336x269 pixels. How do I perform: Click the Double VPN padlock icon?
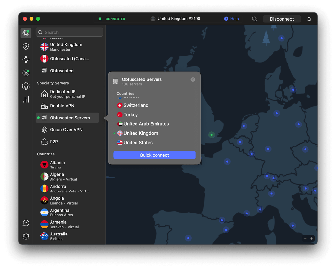(x=44, y=106)
